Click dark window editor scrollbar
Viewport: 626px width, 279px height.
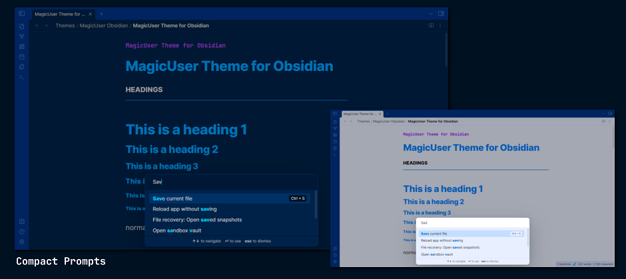point(446,49)
